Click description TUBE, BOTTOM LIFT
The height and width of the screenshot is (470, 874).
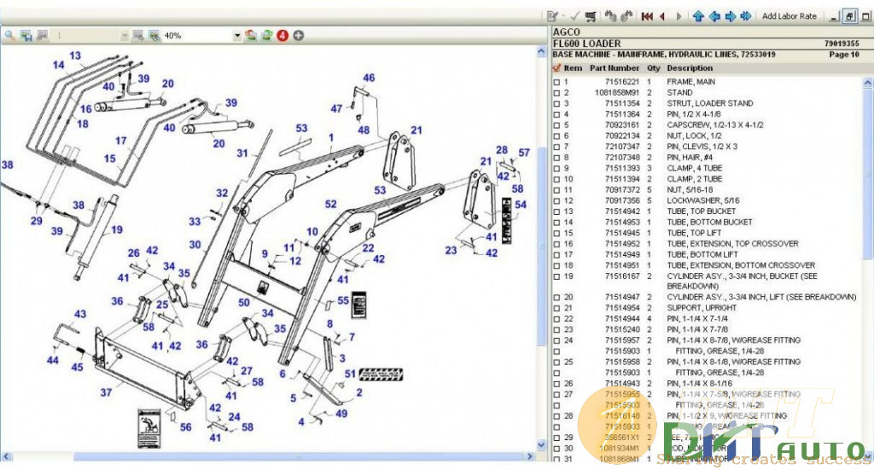pos(702,254)
